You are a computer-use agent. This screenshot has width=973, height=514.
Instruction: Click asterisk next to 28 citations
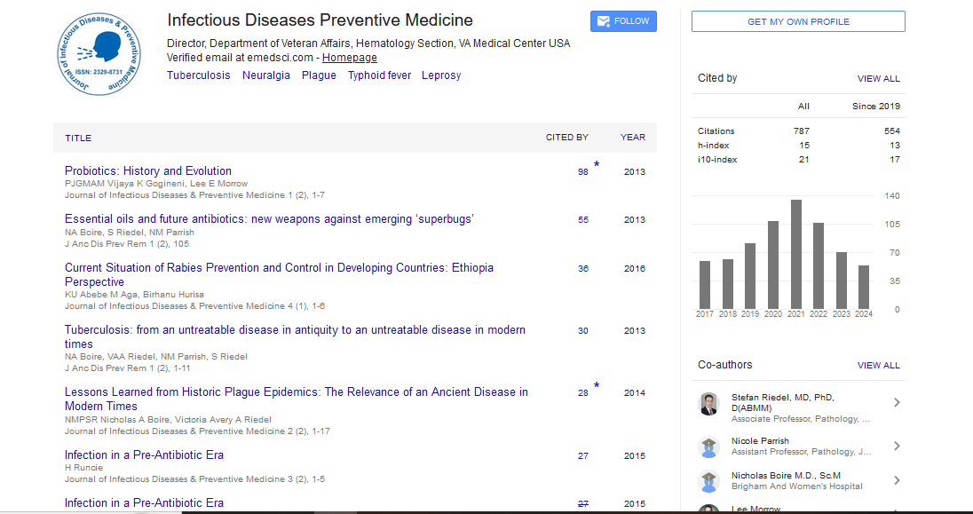(597, 386)
